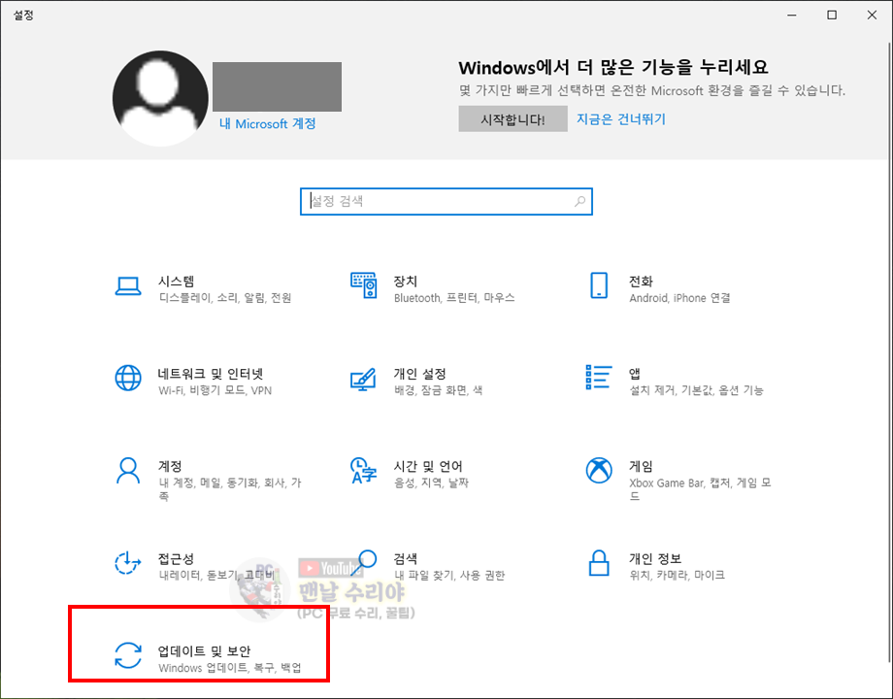Click Android, iPhone 연결 description

(679, 298)
